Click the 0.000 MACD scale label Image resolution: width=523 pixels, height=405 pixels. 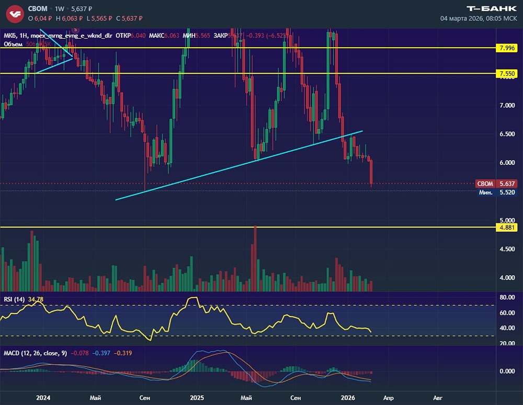point(507,371)
